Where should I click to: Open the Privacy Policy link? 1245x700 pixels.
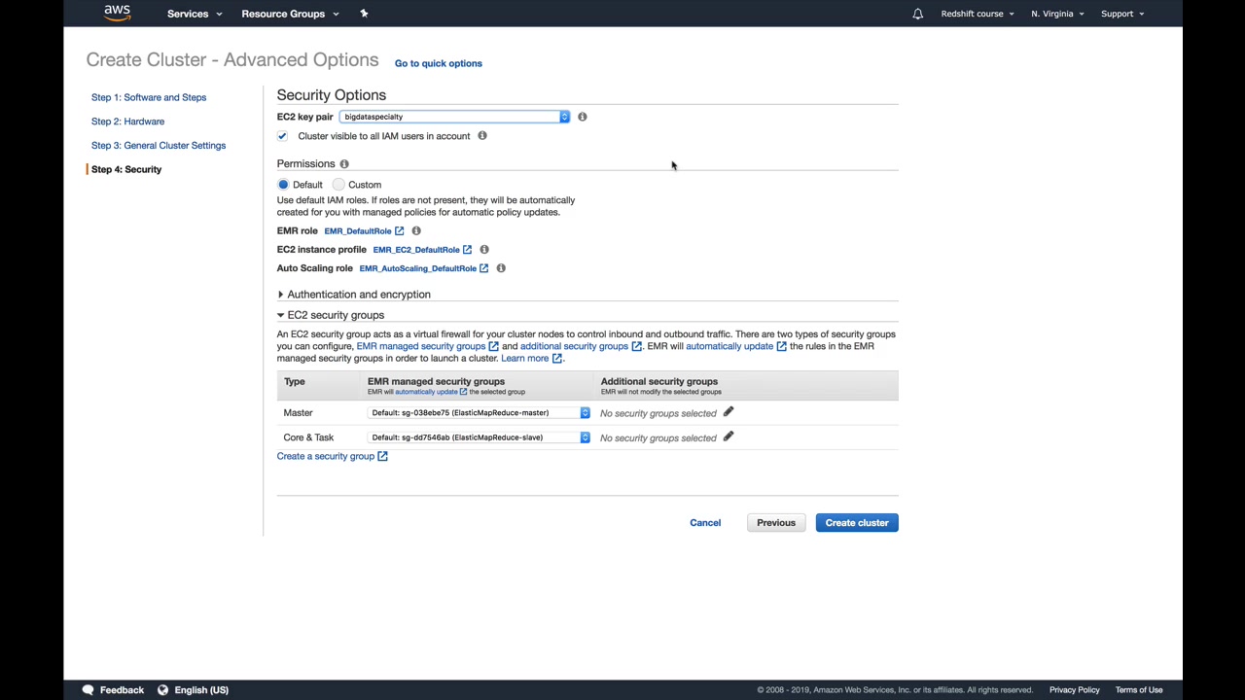[1074, 690]
